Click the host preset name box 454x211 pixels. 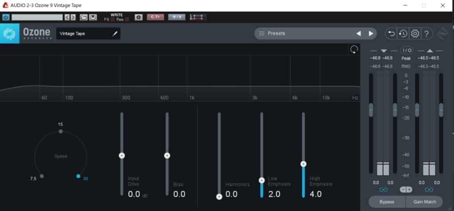click(37, 17)
